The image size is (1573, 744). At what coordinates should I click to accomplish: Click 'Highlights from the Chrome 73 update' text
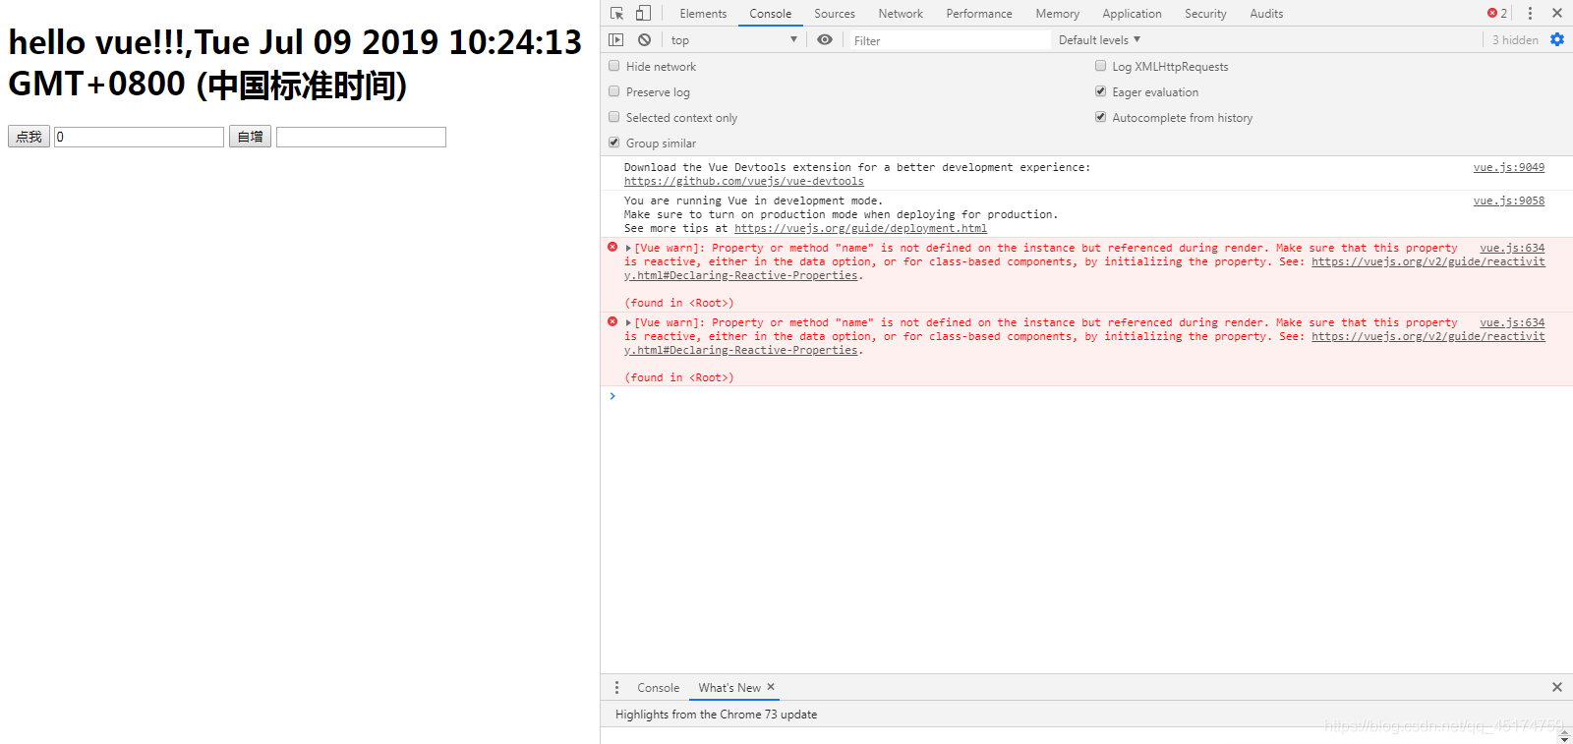(716, 715)
